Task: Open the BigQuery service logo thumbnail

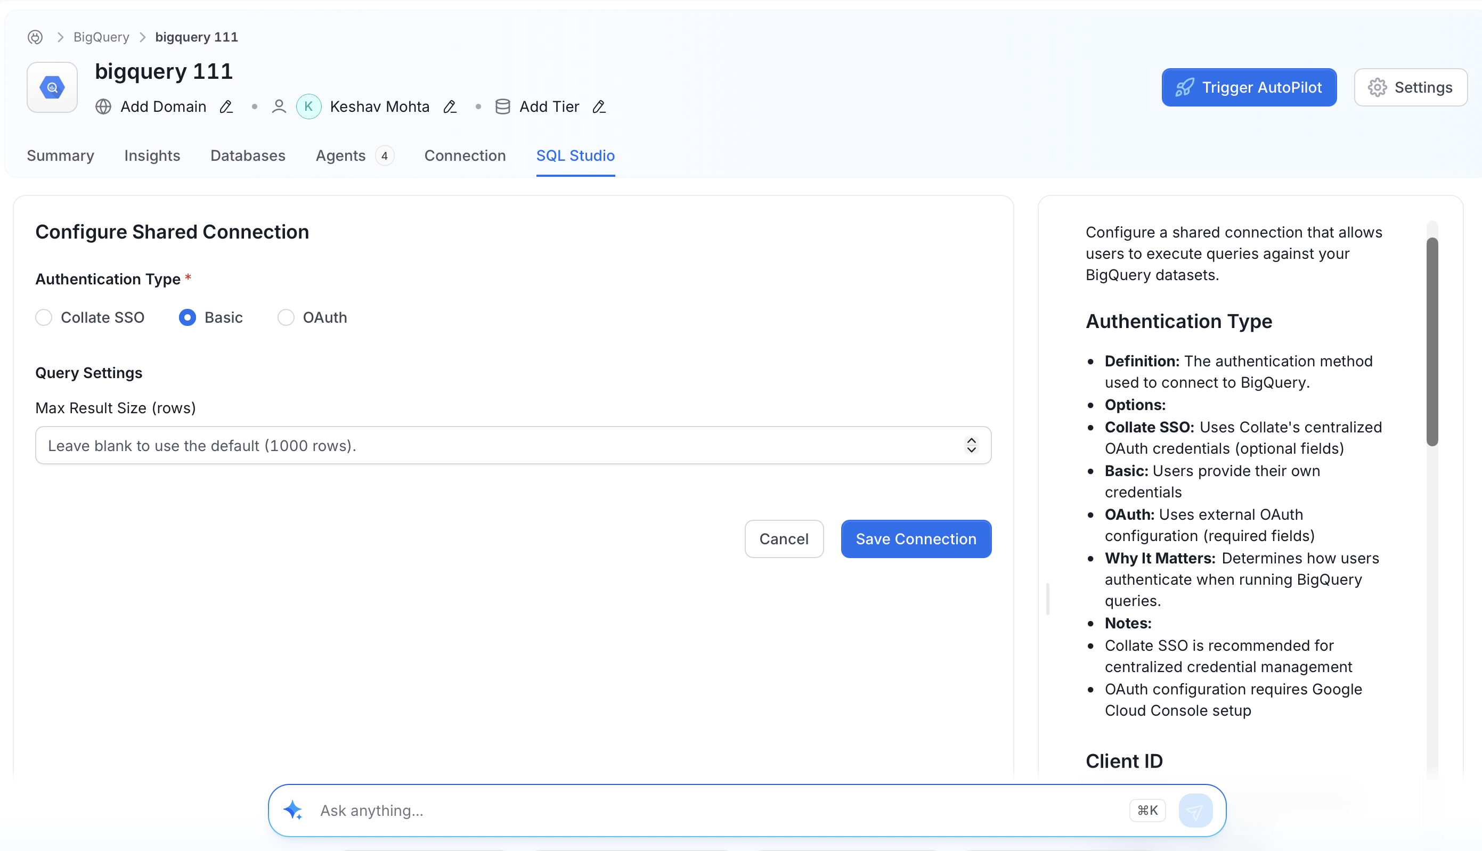Action: point(52,88)
